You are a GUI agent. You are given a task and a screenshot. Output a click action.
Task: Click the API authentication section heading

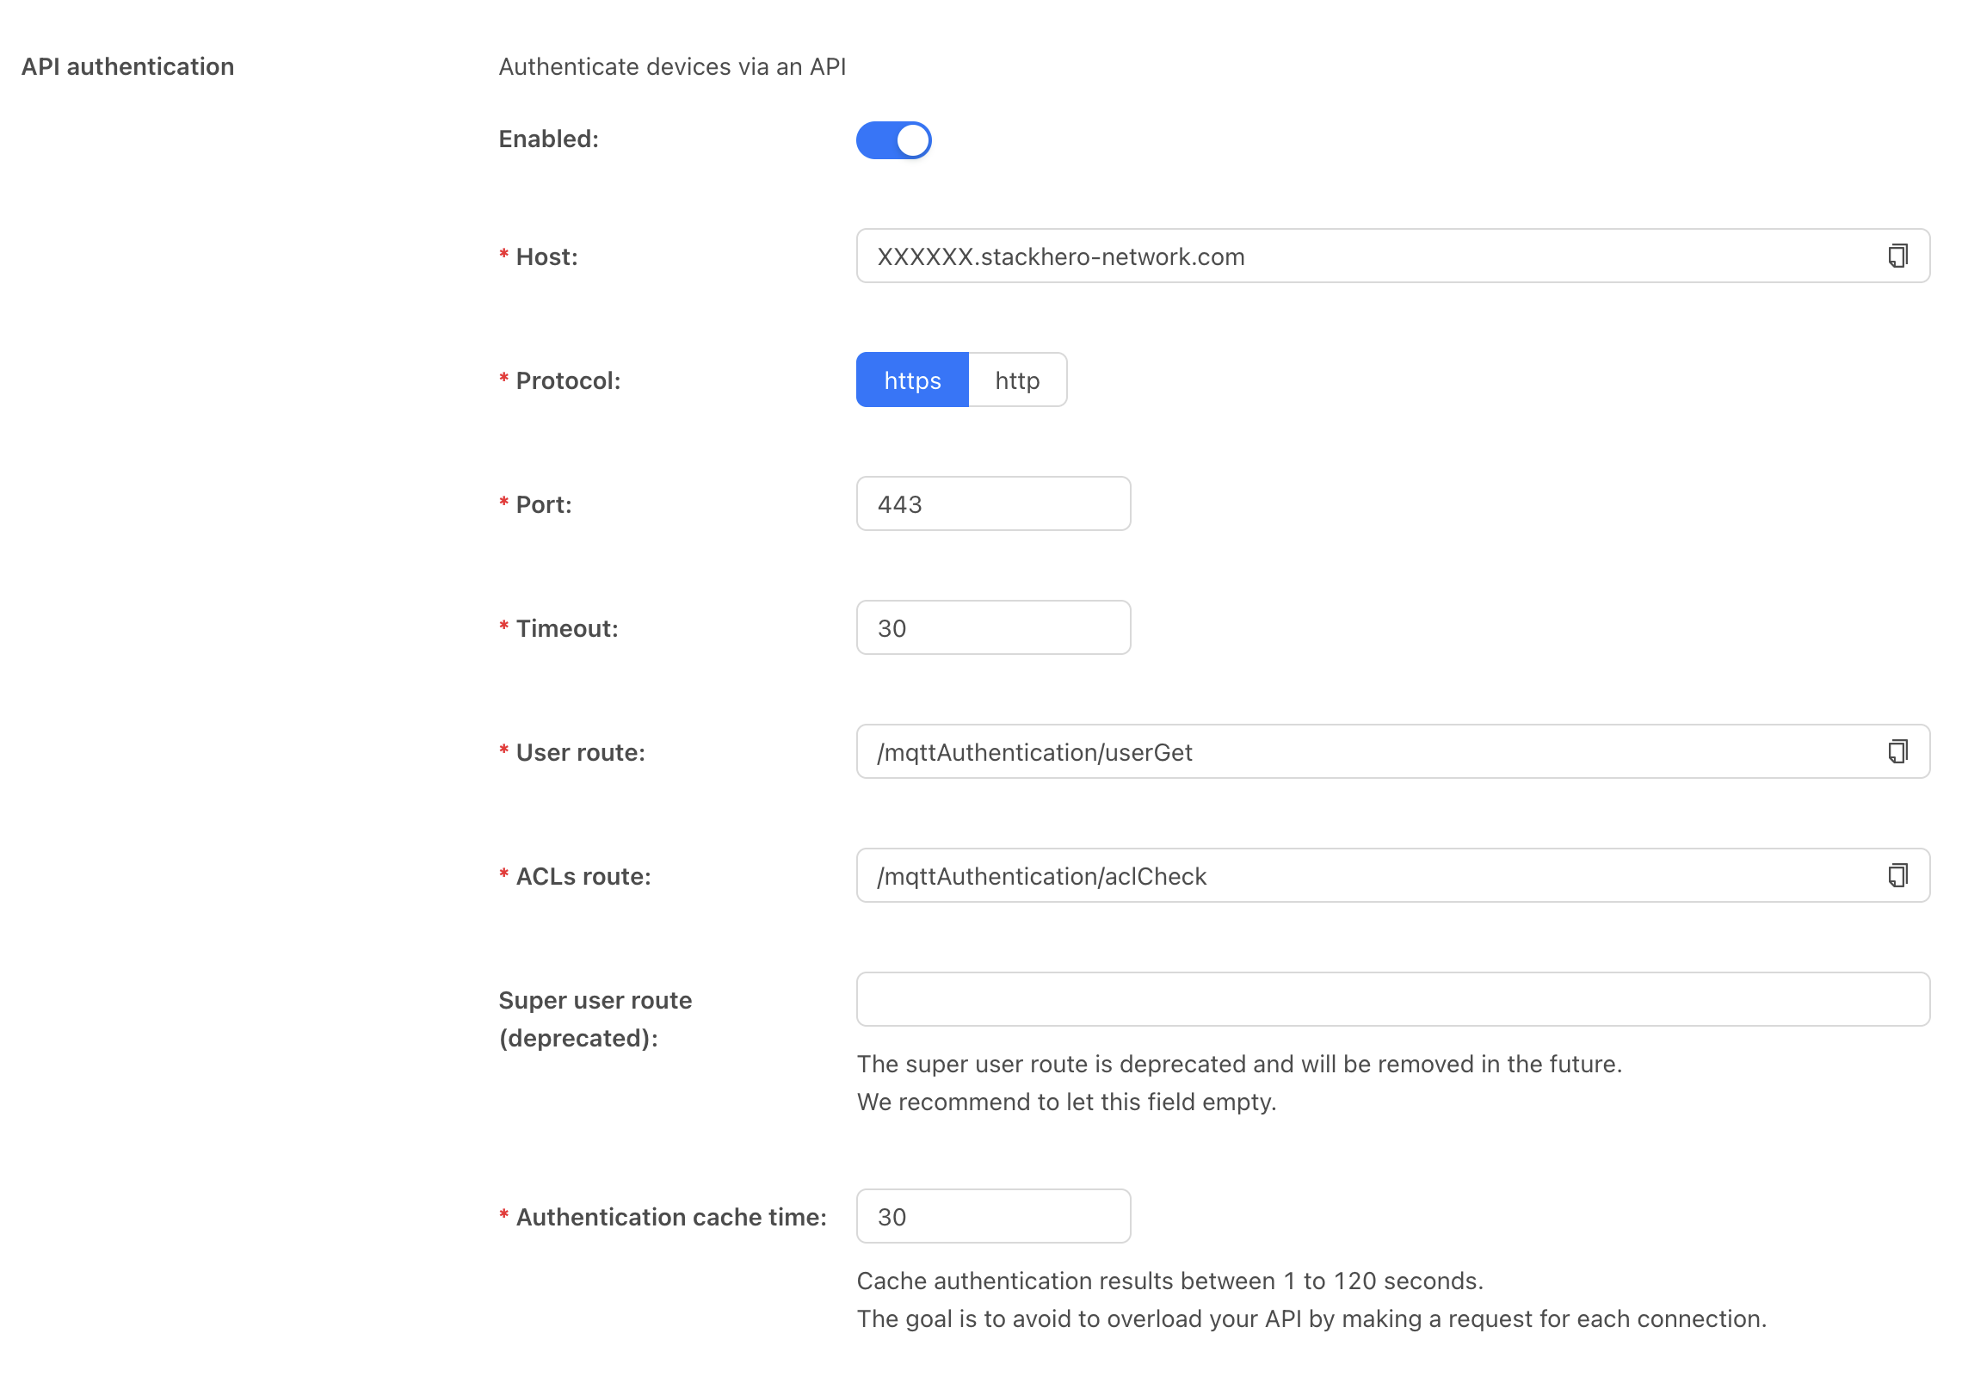pos(127,66)
